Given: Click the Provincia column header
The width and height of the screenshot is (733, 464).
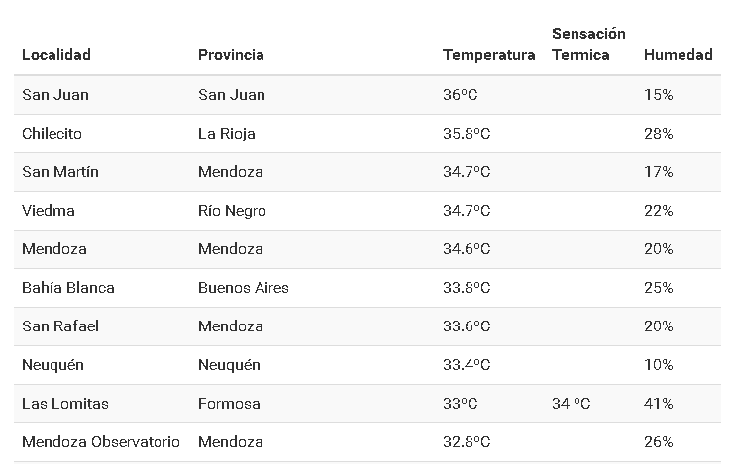Looking at the screenshot, I should click(x=231, y=55).
